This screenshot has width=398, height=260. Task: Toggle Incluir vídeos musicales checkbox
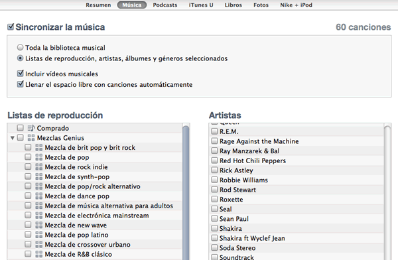click(x=21, y=74)
